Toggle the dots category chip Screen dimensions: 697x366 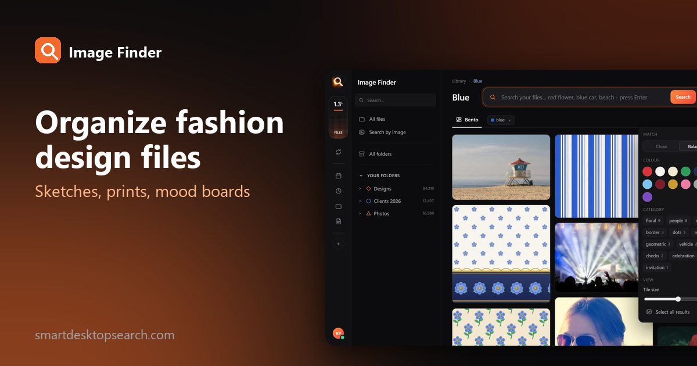pos(679,232)
